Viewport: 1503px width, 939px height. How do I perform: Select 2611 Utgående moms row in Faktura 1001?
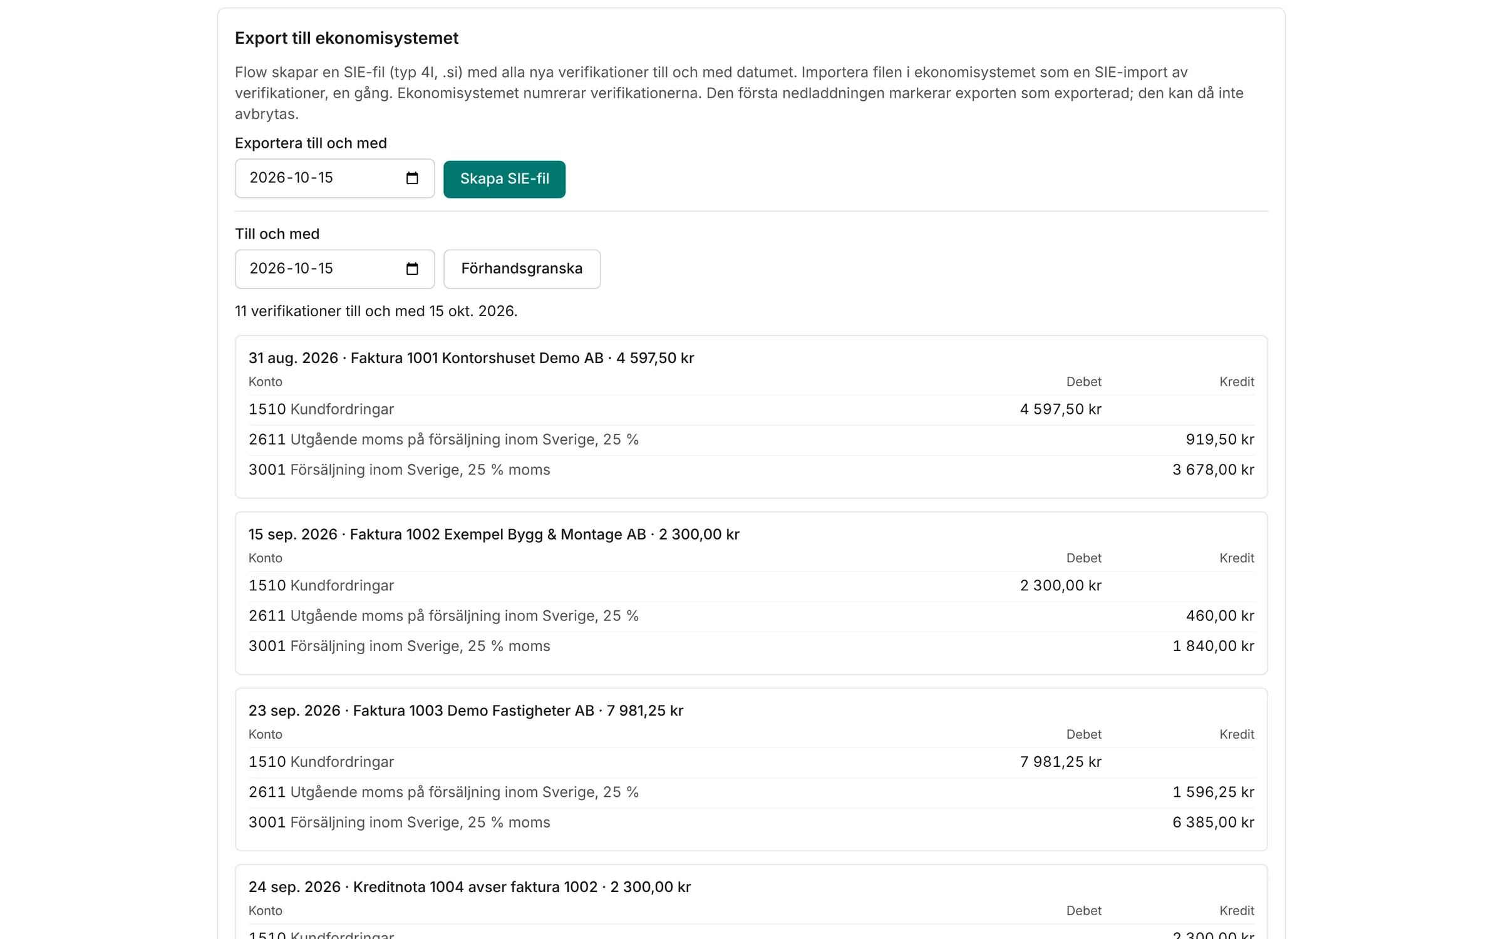[751, 440]
